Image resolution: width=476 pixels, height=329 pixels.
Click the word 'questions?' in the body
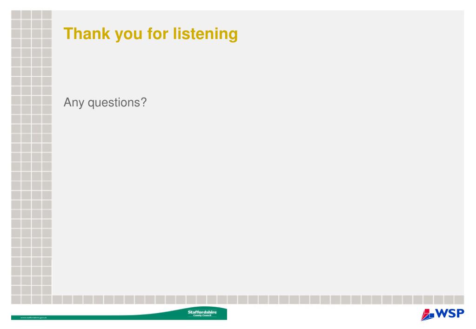tap(117, 103)
